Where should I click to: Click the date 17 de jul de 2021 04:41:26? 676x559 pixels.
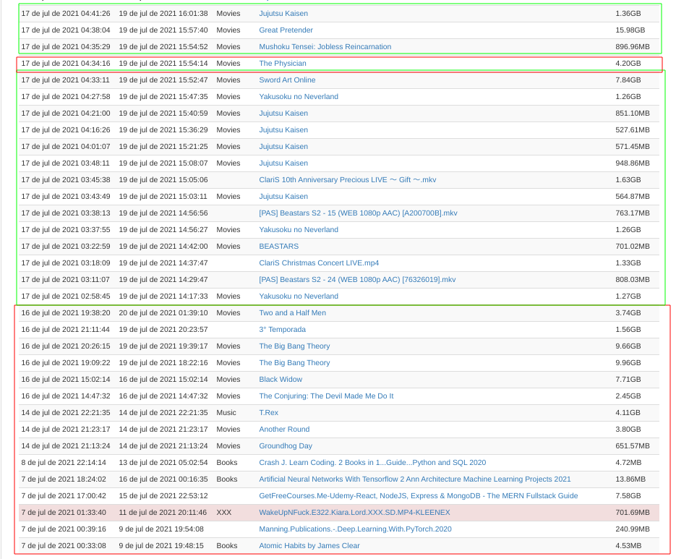[66, 13]
